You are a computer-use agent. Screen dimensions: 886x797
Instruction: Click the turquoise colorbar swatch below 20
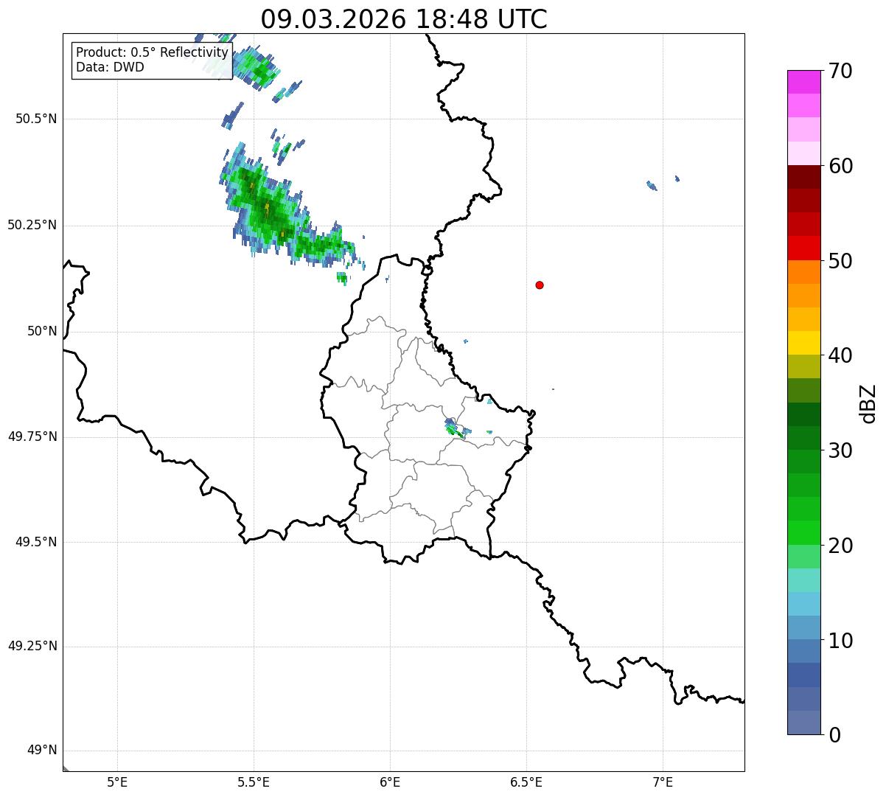click(x=803, y=580)
